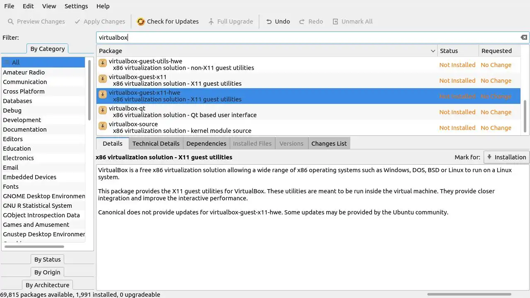This screenshot has width=530, height=298.
Task: Click the Redo arrow icon
Action: 302,22
